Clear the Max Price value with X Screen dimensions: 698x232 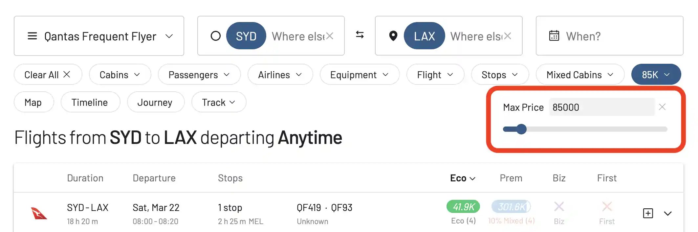(x=662, y=107)
